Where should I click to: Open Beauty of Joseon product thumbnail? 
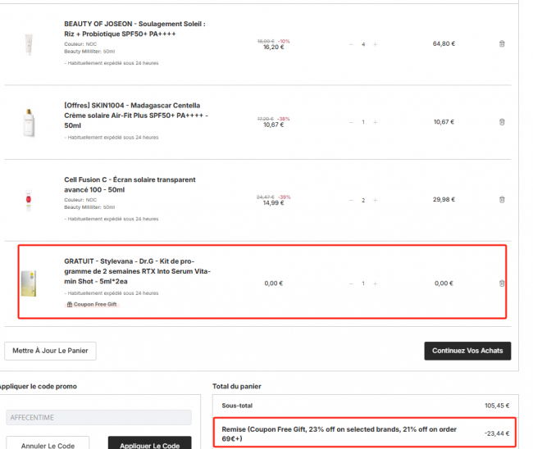[29, 44]
